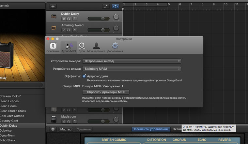Mute the Dublin Delay track
This screenshot has height=144, width=248.
point(64,19)
